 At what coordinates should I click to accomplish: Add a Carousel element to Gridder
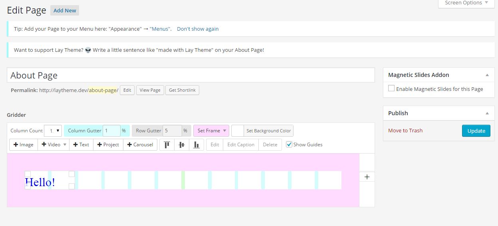click(x=140, y=145)
